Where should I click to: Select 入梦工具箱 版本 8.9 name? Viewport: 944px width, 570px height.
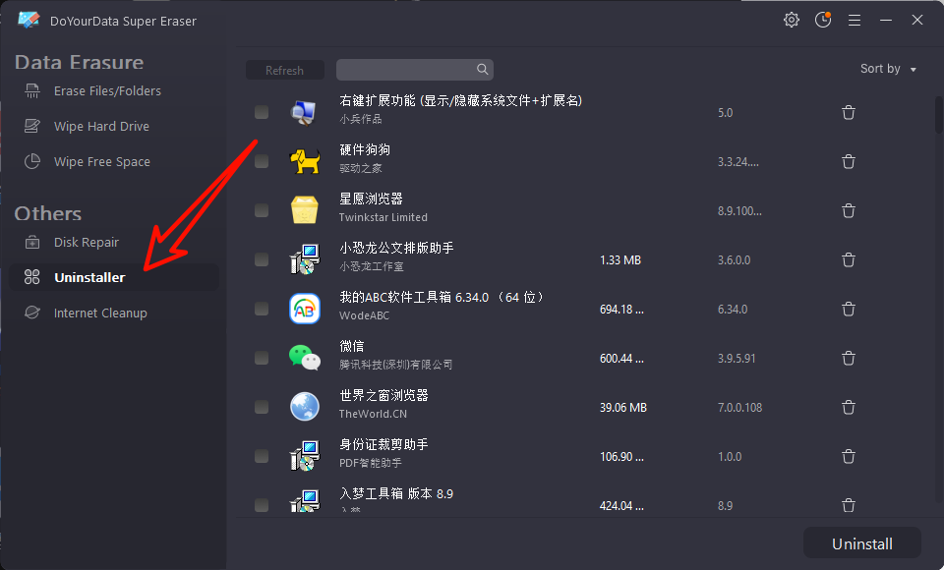[396, 493]
